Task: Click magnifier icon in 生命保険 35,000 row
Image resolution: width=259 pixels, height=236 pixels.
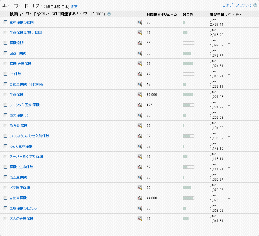Action: (x=140, y=95)
